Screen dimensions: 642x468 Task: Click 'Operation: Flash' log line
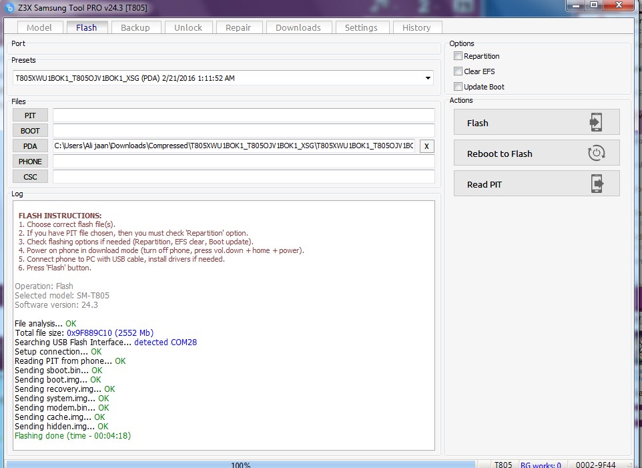click(x=44, y=286)
